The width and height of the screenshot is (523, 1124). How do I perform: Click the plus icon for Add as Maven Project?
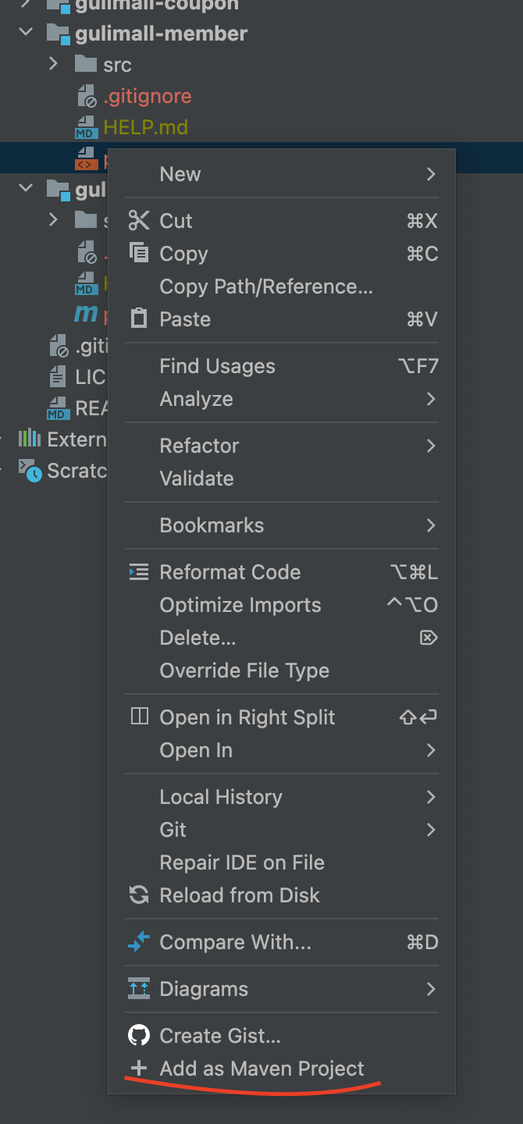tap(139, 1069)
